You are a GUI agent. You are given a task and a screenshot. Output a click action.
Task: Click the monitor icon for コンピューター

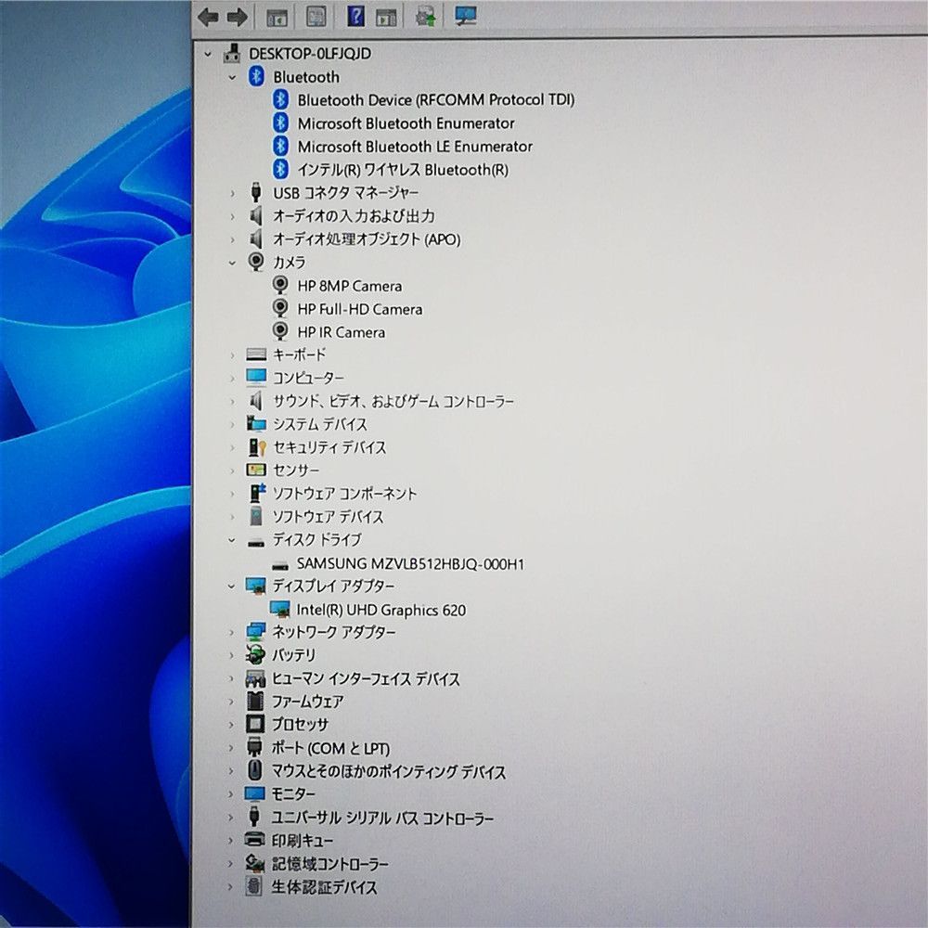pyautogui.click(x=256, y=377)
